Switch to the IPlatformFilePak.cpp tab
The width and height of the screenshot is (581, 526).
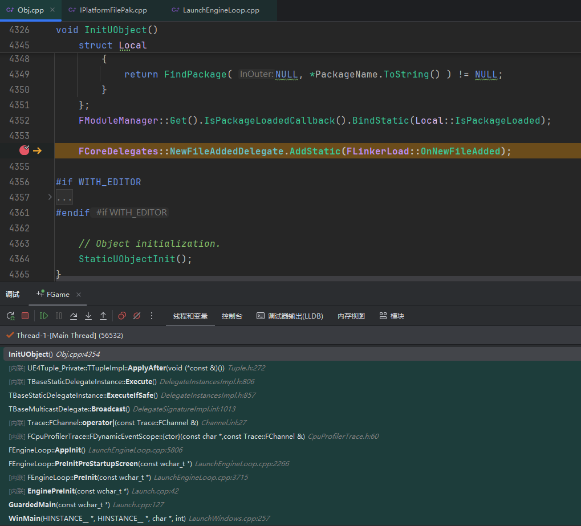[x=107, y=10]
